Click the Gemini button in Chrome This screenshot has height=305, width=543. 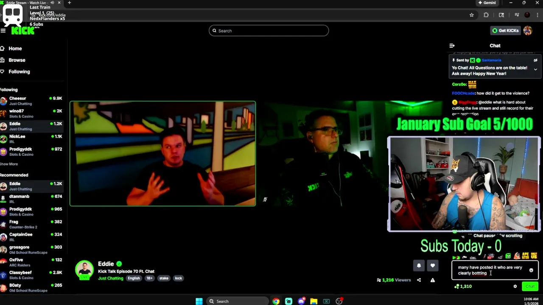pyautogui.click(x=487, y=3)
